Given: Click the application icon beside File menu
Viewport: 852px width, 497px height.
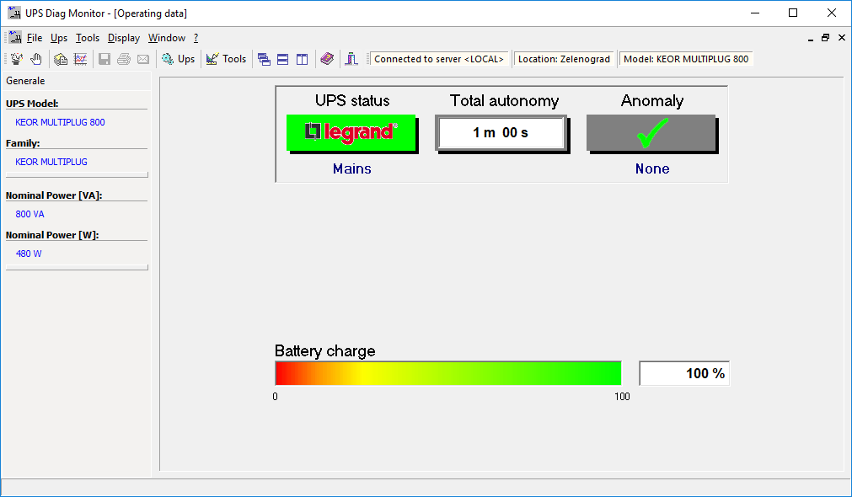Looking at the screenshot, I should [15, 37].
